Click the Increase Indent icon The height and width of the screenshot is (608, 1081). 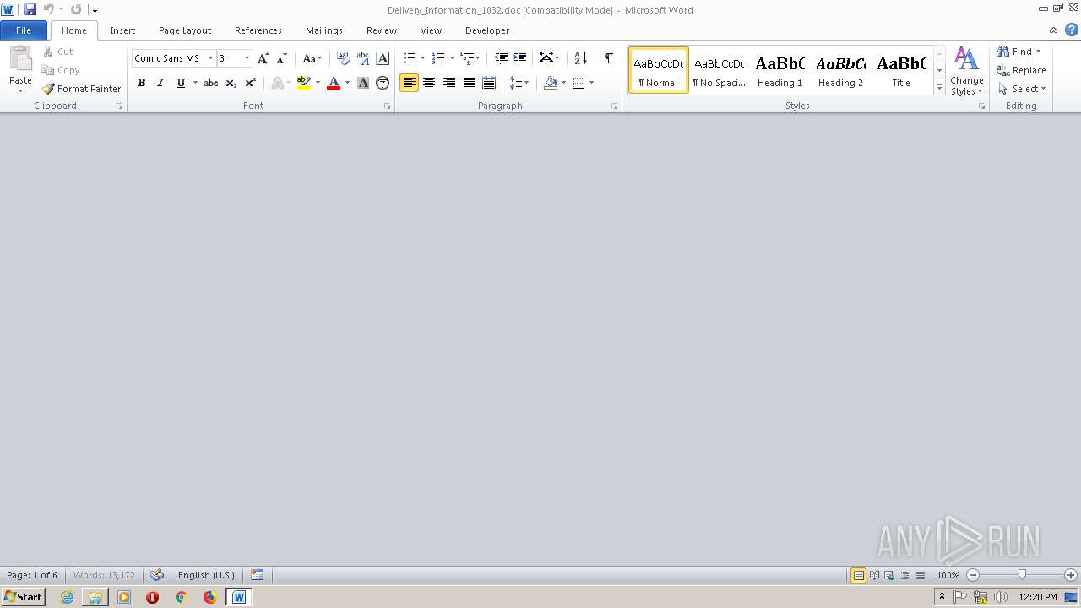[x=520, y=58]
